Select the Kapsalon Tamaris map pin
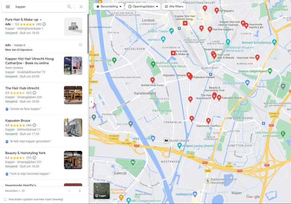The height and width of the screenshot is (204, 291). pos(188,75)
